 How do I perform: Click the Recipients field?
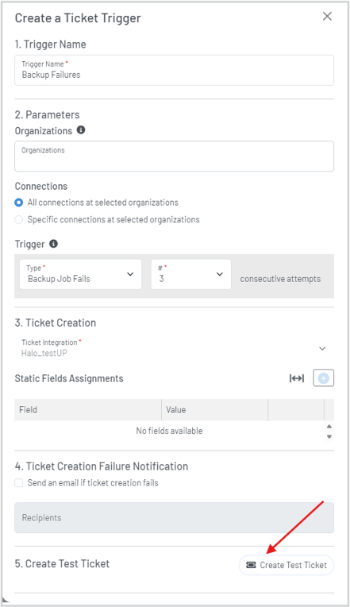click(174, 517)
